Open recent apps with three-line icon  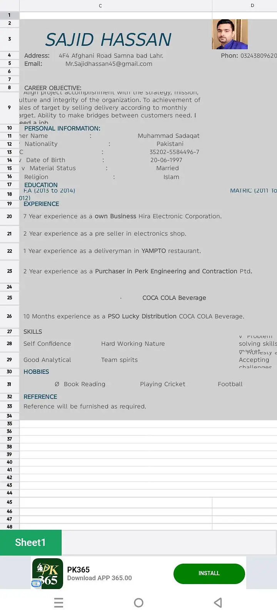(x=58, y=603)
